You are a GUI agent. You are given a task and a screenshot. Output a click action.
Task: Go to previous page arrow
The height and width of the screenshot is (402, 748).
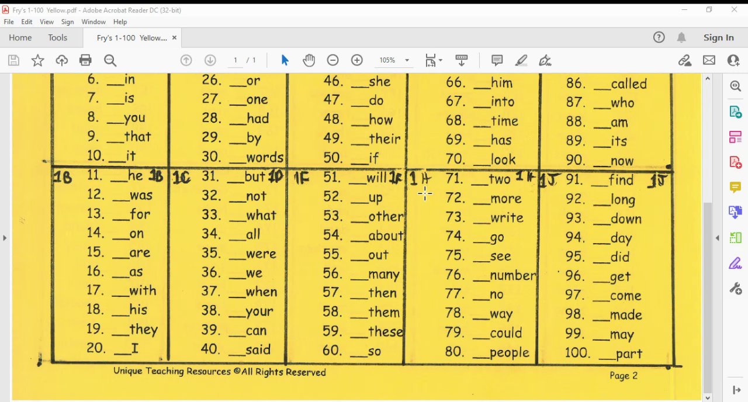[x=186, y=60]
